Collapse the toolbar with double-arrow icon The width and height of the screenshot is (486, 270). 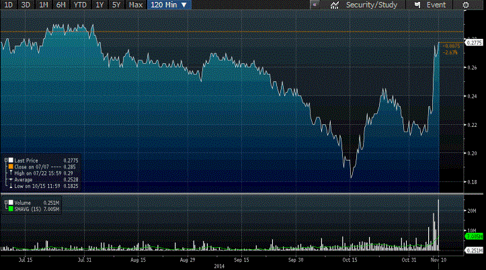point(314,5)
